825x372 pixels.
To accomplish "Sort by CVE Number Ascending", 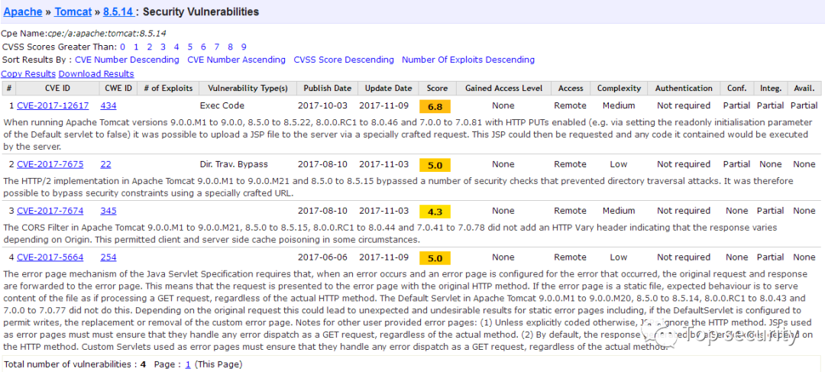I will pos(236,60).
